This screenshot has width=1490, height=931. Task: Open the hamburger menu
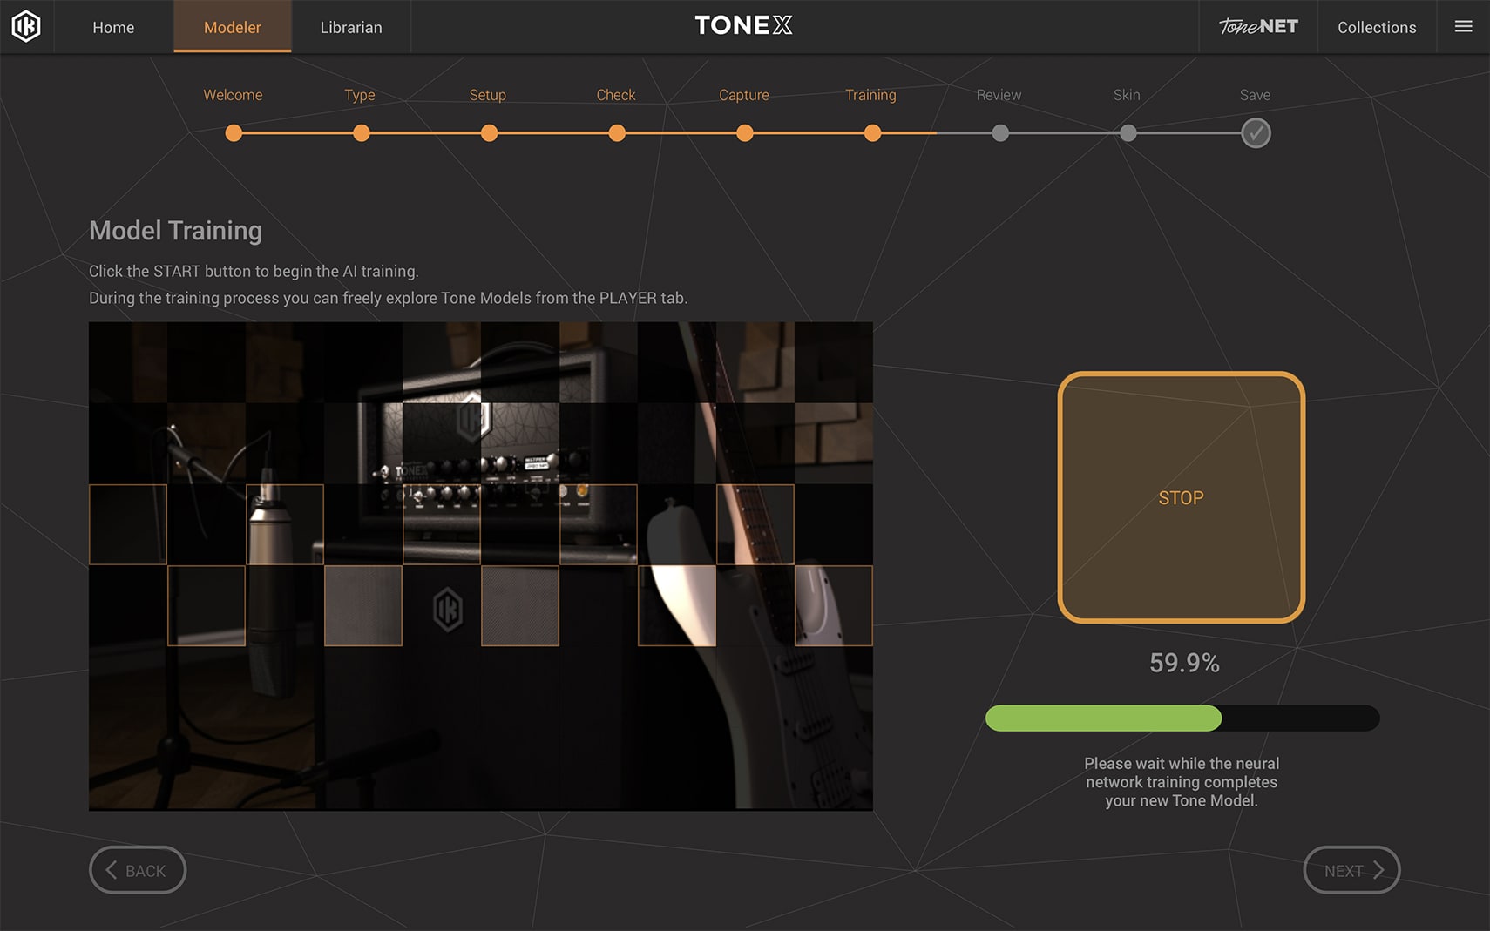1463,26
